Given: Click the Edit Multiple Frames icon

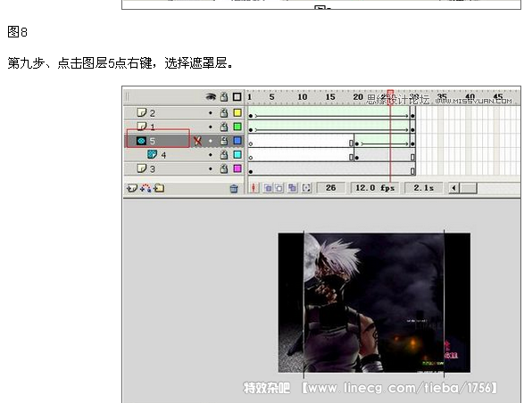Looking at the screenshot, I should point(293,188).
